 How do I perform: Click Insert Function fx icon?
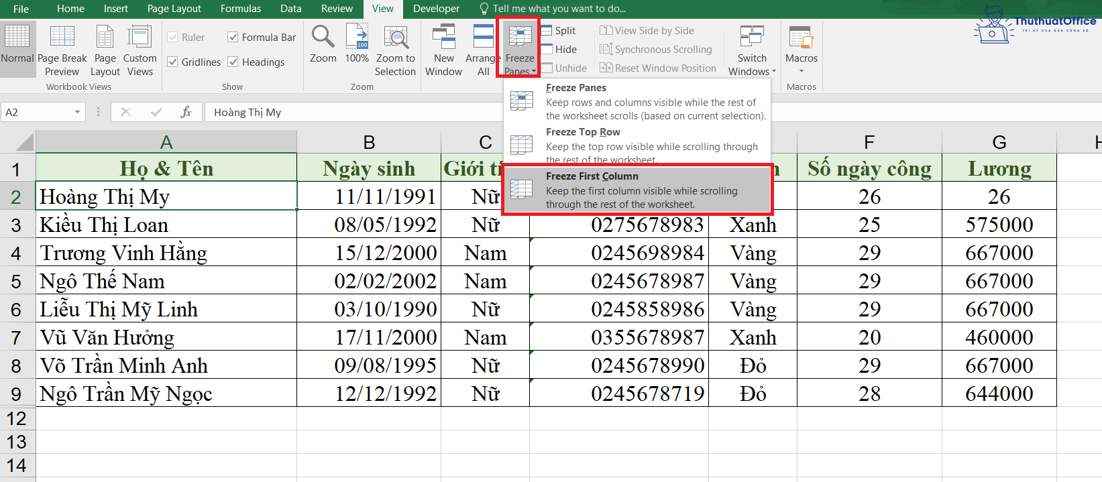(186, 112)
